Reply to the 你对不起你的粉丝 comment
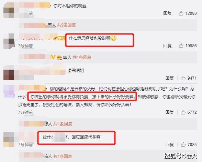202x162 pixels. click(167, 13)
